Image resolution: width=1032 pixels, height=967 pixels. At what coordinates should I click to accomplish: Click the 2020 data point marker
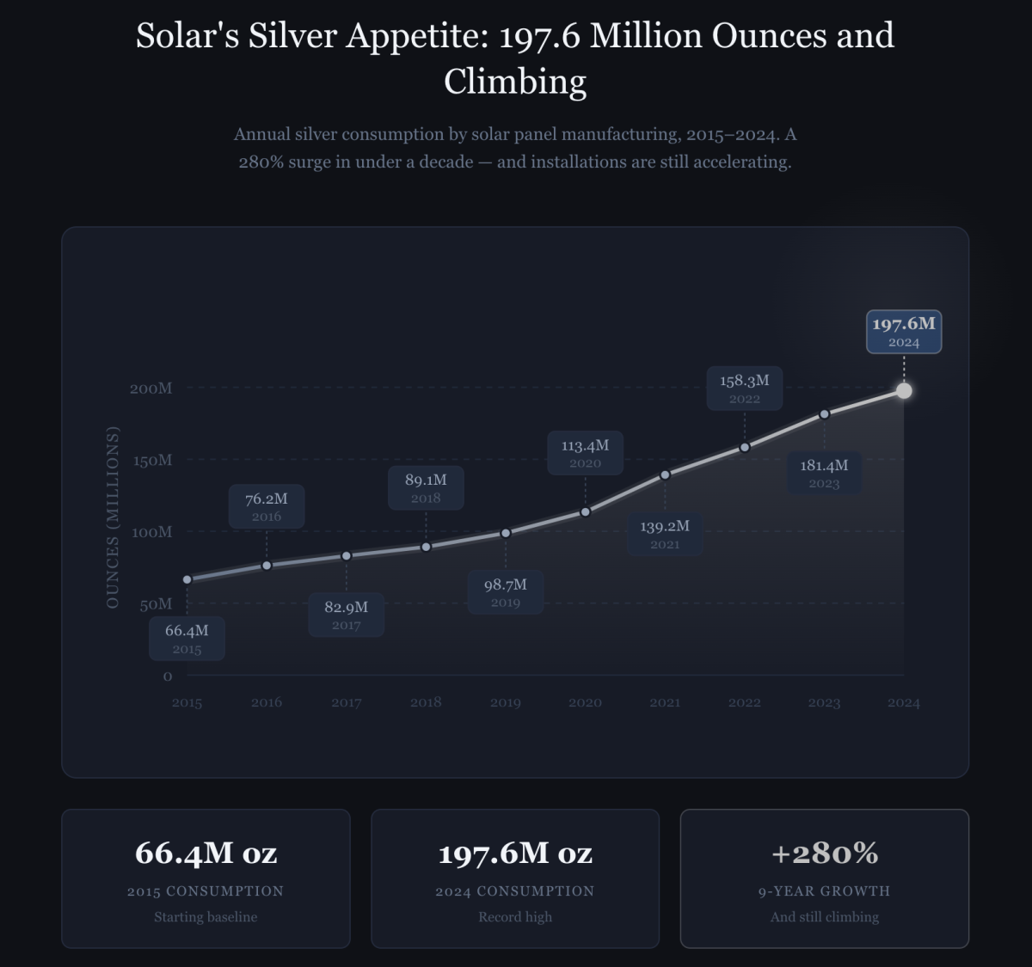click(x=586, y=512)
